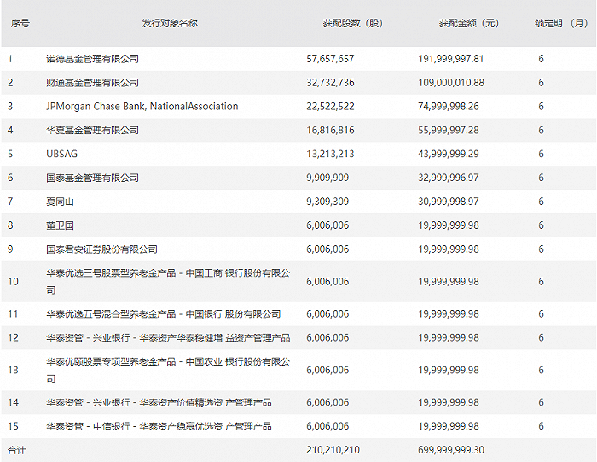This screenshot has width=597, height=462.
Task: Click amount 19,999,999.98 in row 11
Action: [449, 314]
